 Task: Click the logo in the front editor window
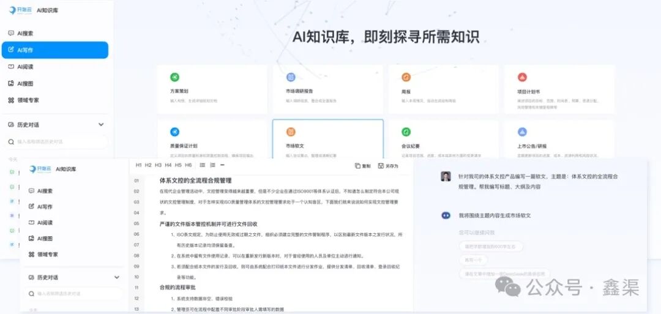click(39, 169)
